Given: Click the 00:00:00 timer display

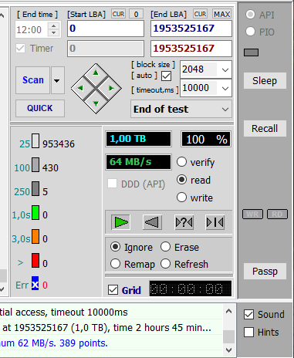Looking at the screenshot, I should [191, 289].
